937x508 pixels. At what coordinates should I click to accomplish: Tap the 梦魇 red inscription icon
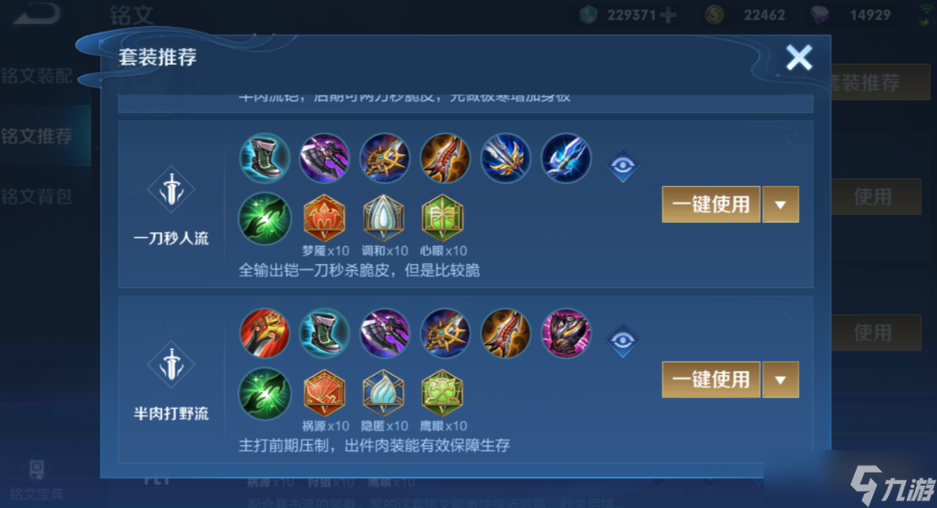pyautogui.click(x=325, y=218)
